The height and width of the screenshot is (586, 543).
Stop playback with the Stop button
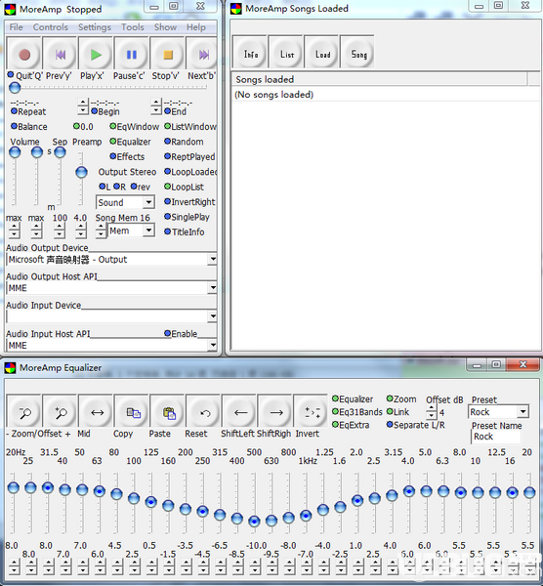click(x=168, y=55)
